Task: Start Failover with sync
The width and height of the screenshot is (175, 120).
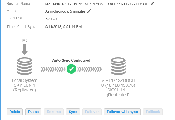Action: coord(122,112)
